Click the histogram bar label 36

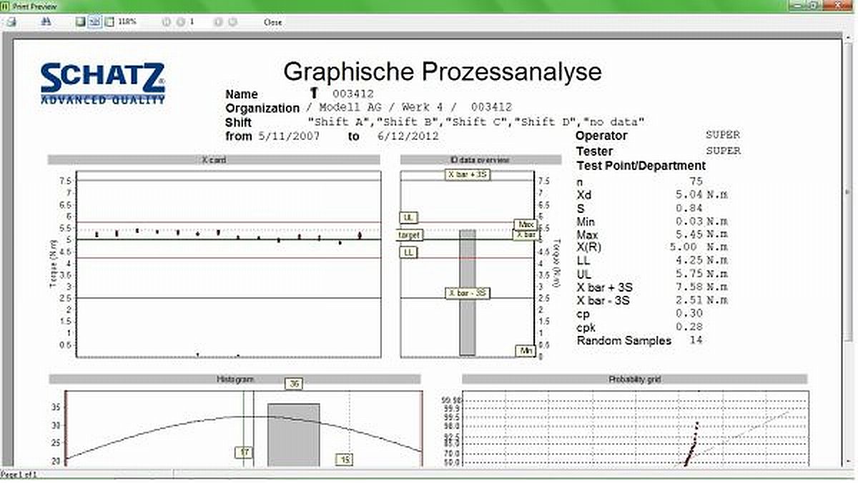click(x=294, y=384)
